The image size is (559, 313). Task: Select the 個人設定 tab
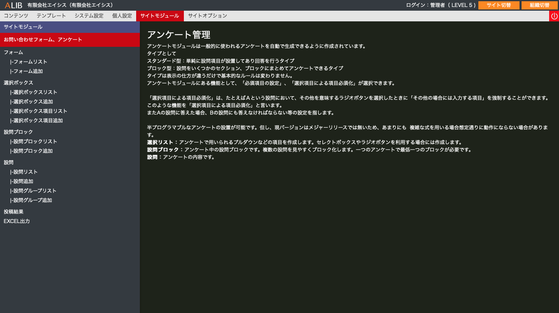pyautogui.click(x=122, y=16)
